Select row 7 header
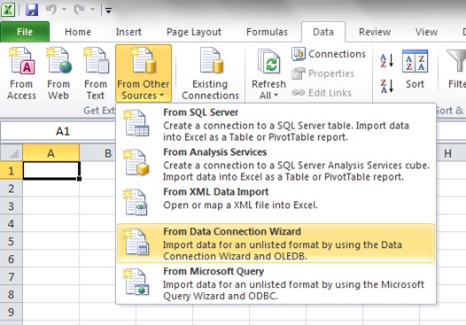This screenshot has width=466, height=325. pos(11,276)
